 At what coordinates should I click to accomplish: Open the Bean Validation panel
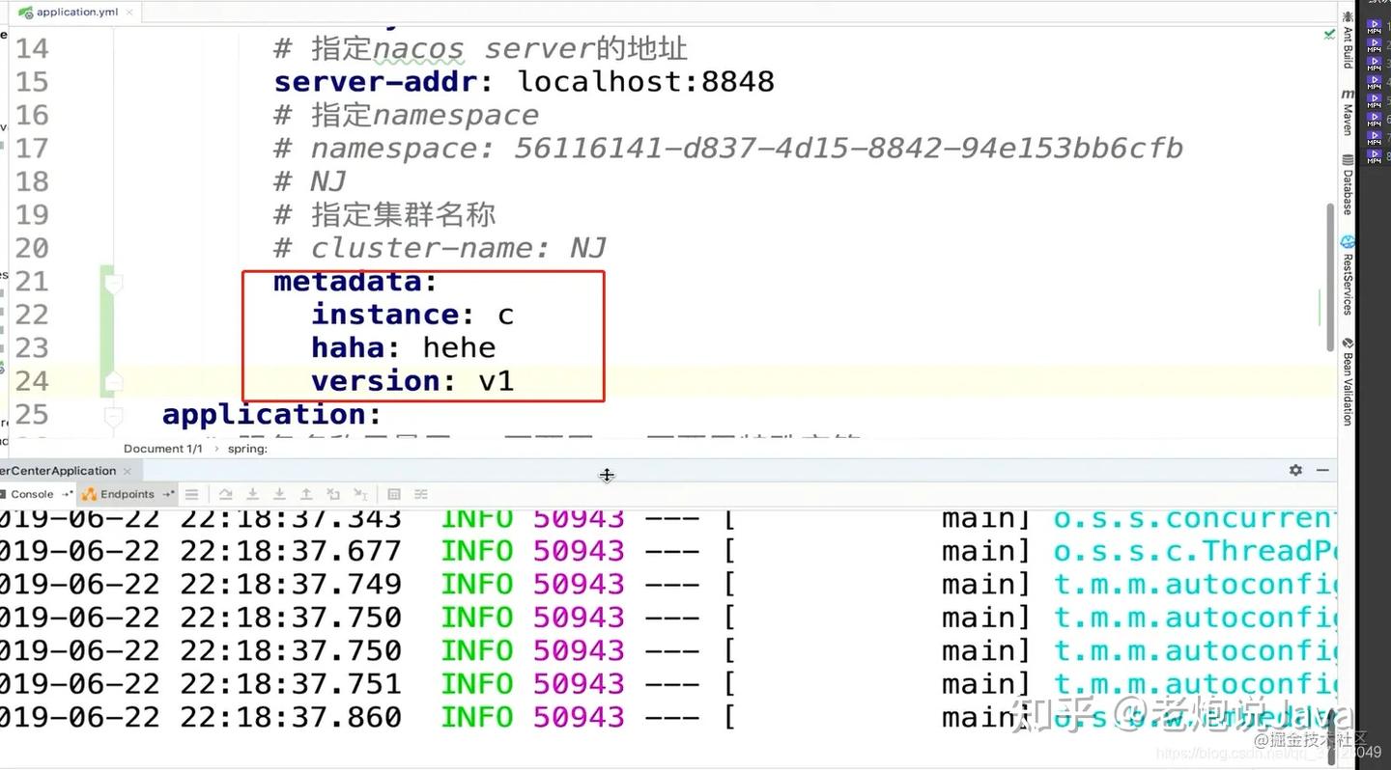pyautogui.click(x=1348, y=382)
